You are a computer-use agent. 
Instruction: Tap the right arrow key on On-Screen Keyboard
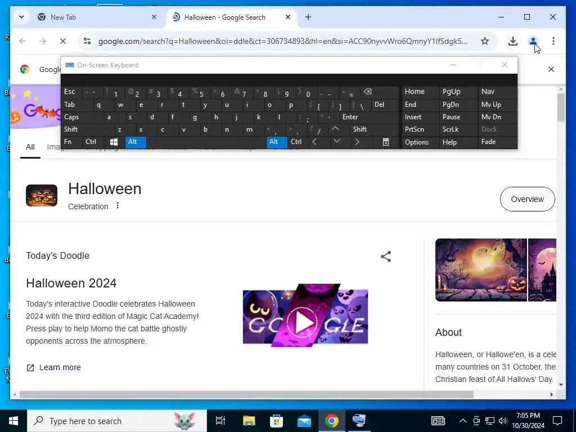click(x=357, y=142)
